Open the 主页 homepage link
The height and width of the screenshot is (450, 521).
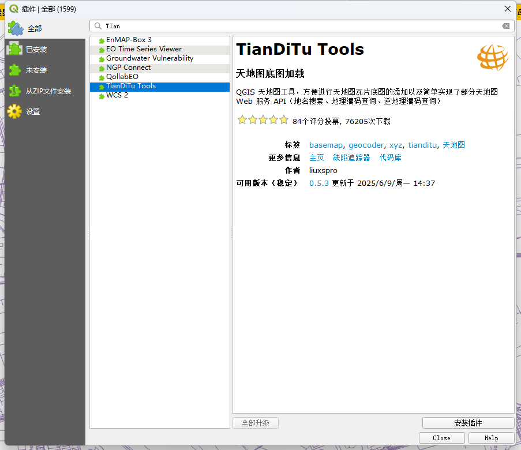click(x=317, y=157)
